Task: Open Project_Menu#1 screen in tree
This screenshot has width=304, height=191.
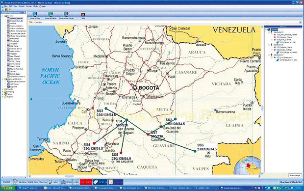Action: [17, 18]
